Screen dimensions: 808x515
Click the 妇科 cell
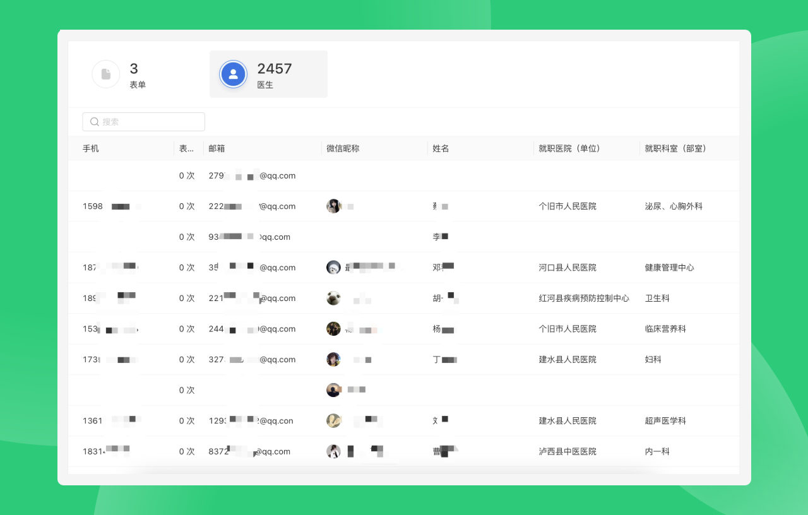pos(653,360)
